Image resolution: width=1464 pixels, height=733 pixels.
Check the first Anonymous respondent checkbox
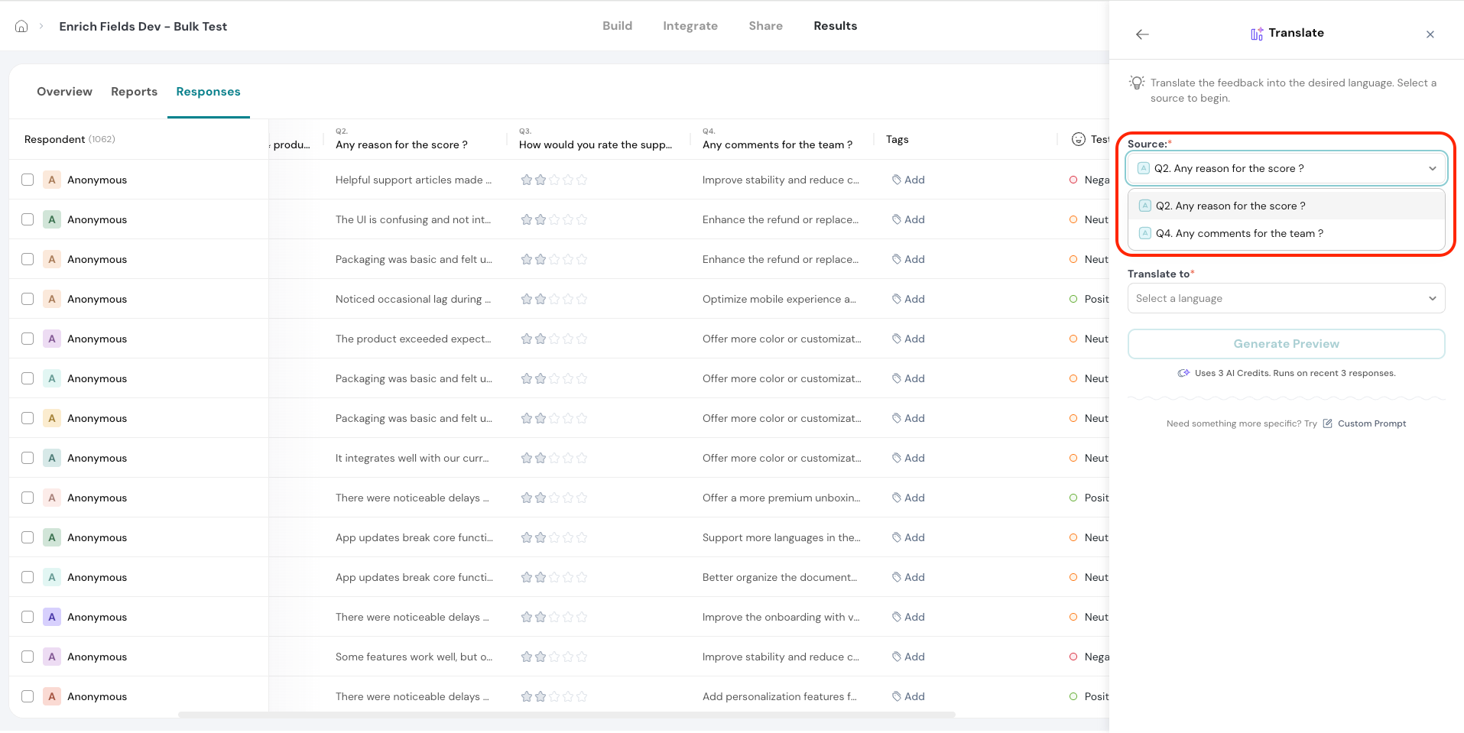(28, 180)
